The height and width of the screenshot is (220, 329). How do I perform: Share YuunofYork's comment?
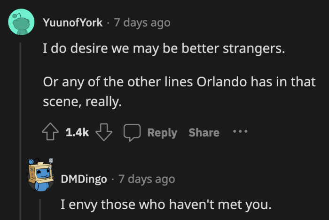[204, 133]
